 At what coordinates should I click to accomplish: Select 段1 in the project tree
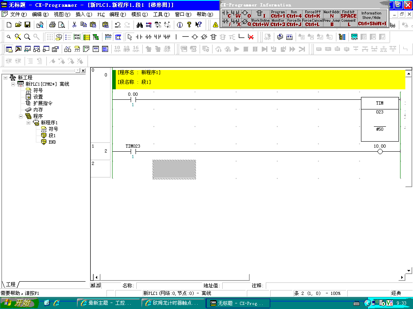click(x=52, y=136)
